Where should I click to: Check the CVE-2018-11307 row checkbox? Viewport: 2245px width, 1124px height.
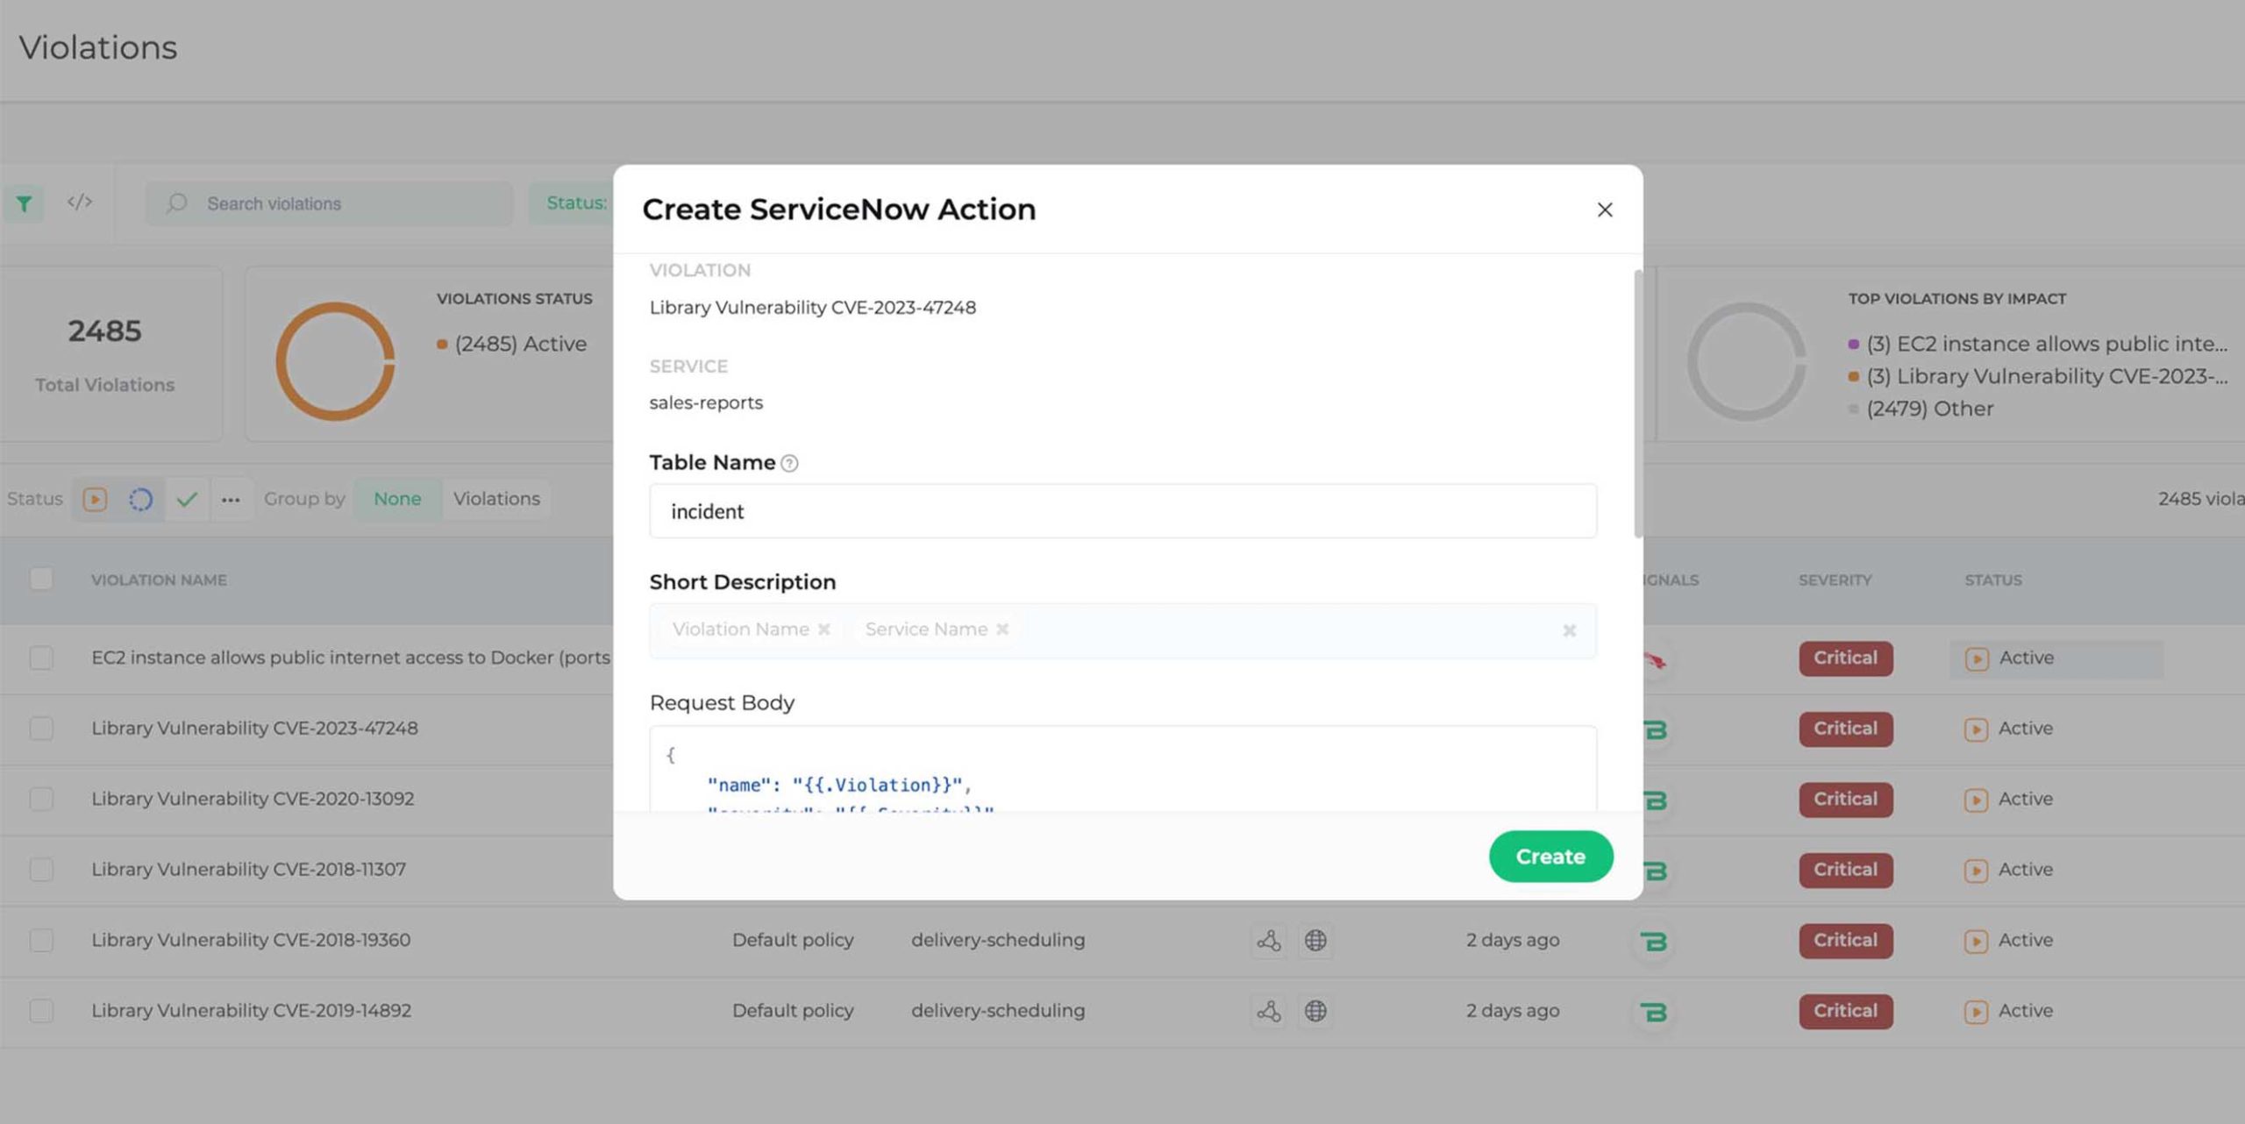click(41, 870)
